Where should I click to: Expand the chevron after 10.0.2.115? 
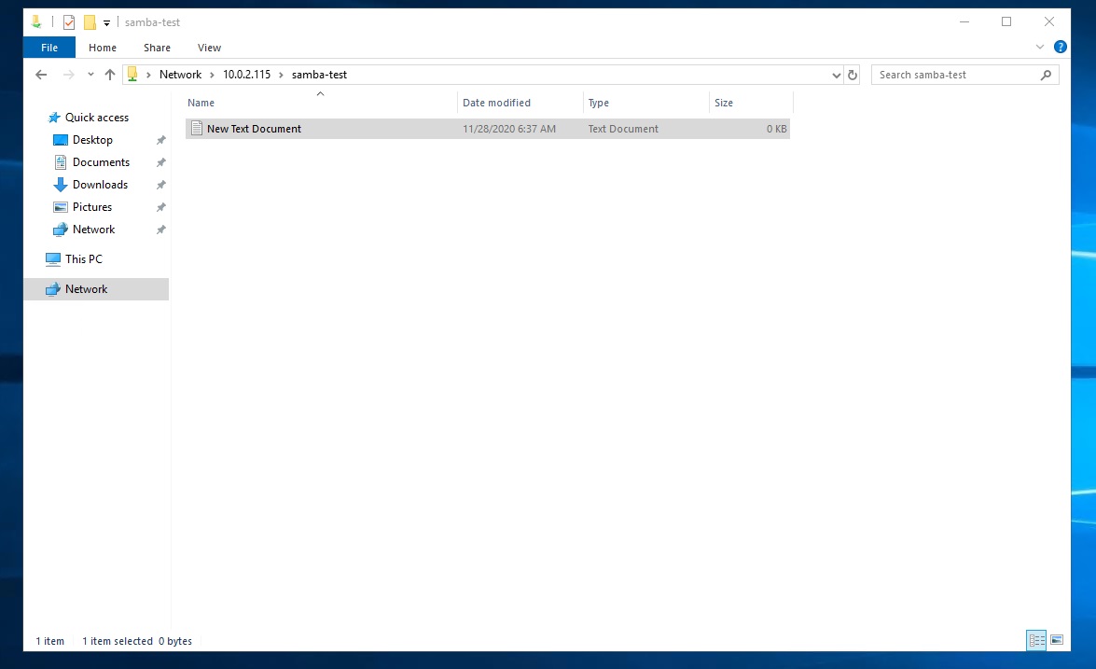[x=281, y=75]
